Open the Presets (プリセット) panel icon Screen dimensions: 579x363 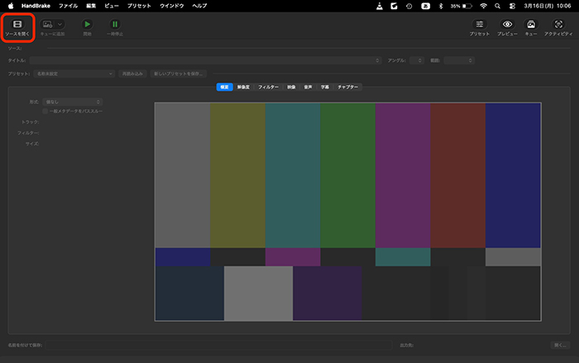[479, 26]
